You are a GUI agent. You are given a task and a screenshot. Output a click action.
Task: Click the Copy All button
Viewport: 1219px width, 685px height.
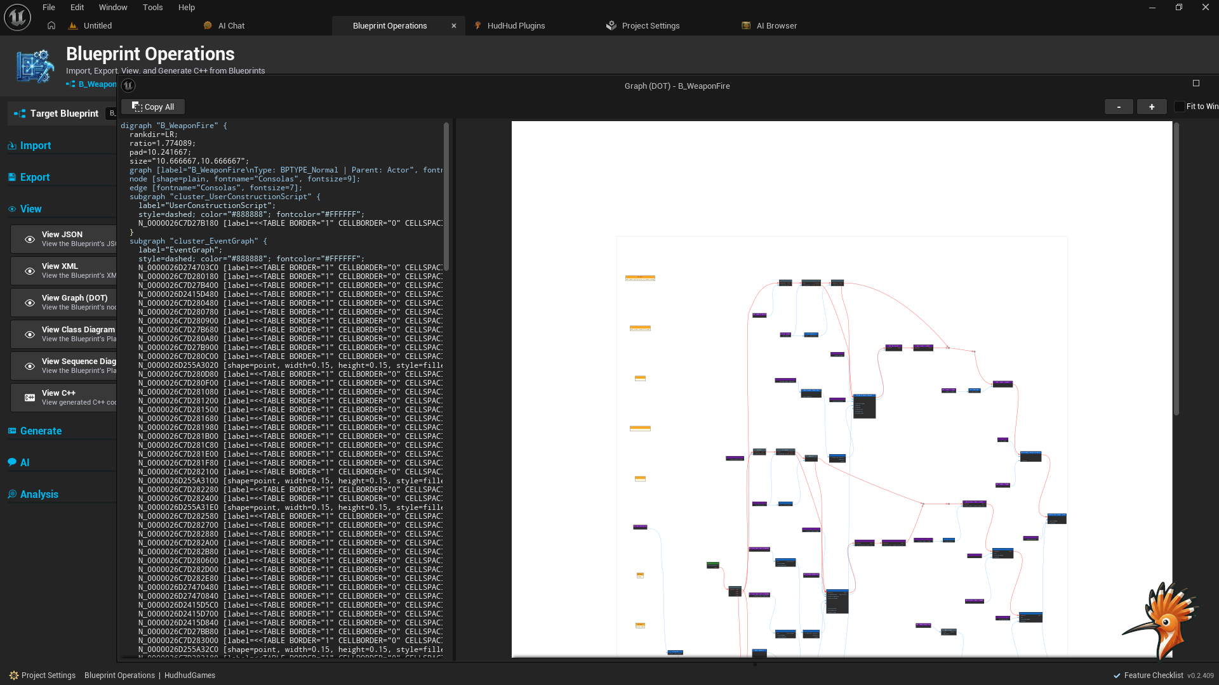(153, 107)
